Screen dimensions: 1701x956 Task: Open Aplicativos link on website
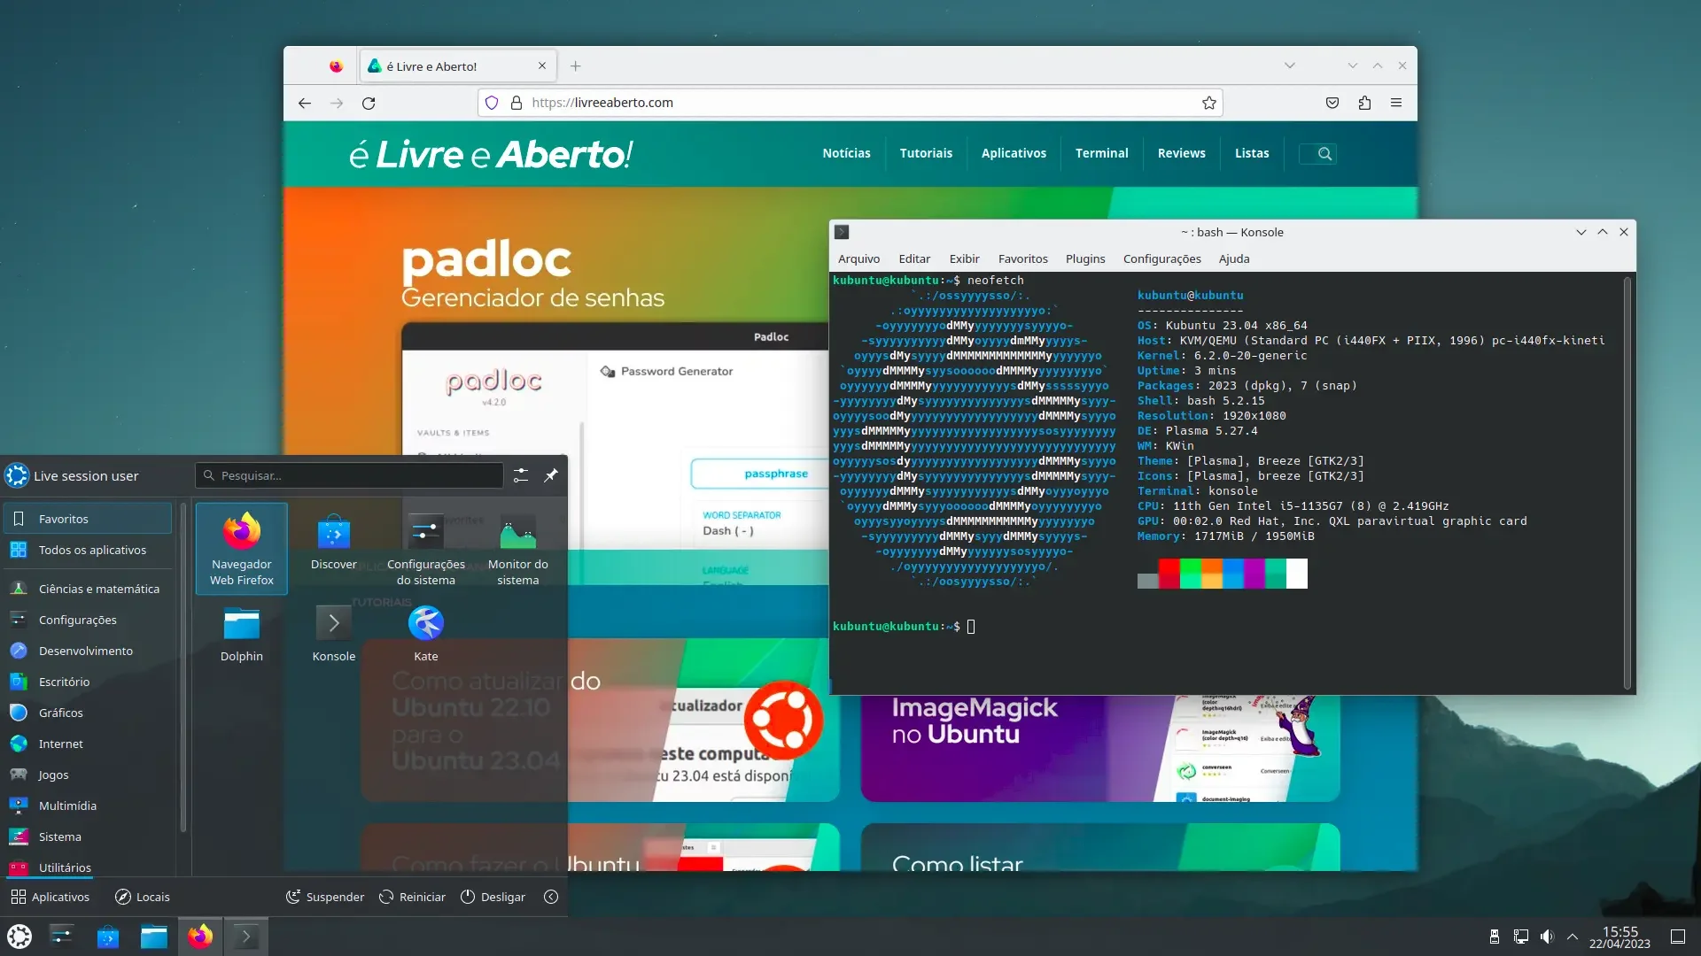[x=1014, y=153]
